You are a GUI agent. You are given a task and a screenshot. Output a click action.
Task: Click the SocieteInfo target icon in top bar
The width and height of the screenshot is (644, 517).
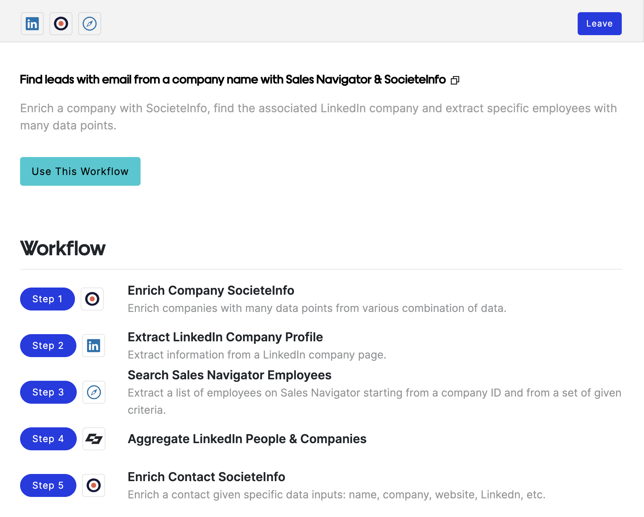pos(61,24)
